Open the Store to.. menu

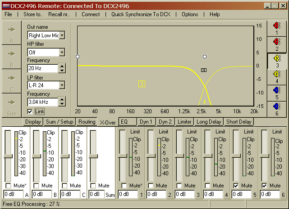[x=33, y=14]
